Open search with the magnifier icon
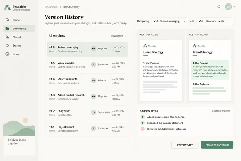Viewport: 241px width, 161px height. 219,7
